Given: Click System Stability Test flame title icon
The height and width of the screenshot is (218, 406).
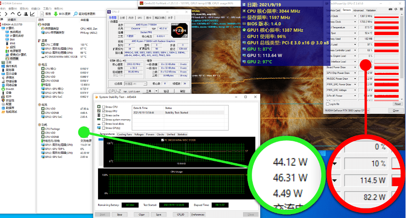Looking at the screenshot, I should [x=97, y=97].
